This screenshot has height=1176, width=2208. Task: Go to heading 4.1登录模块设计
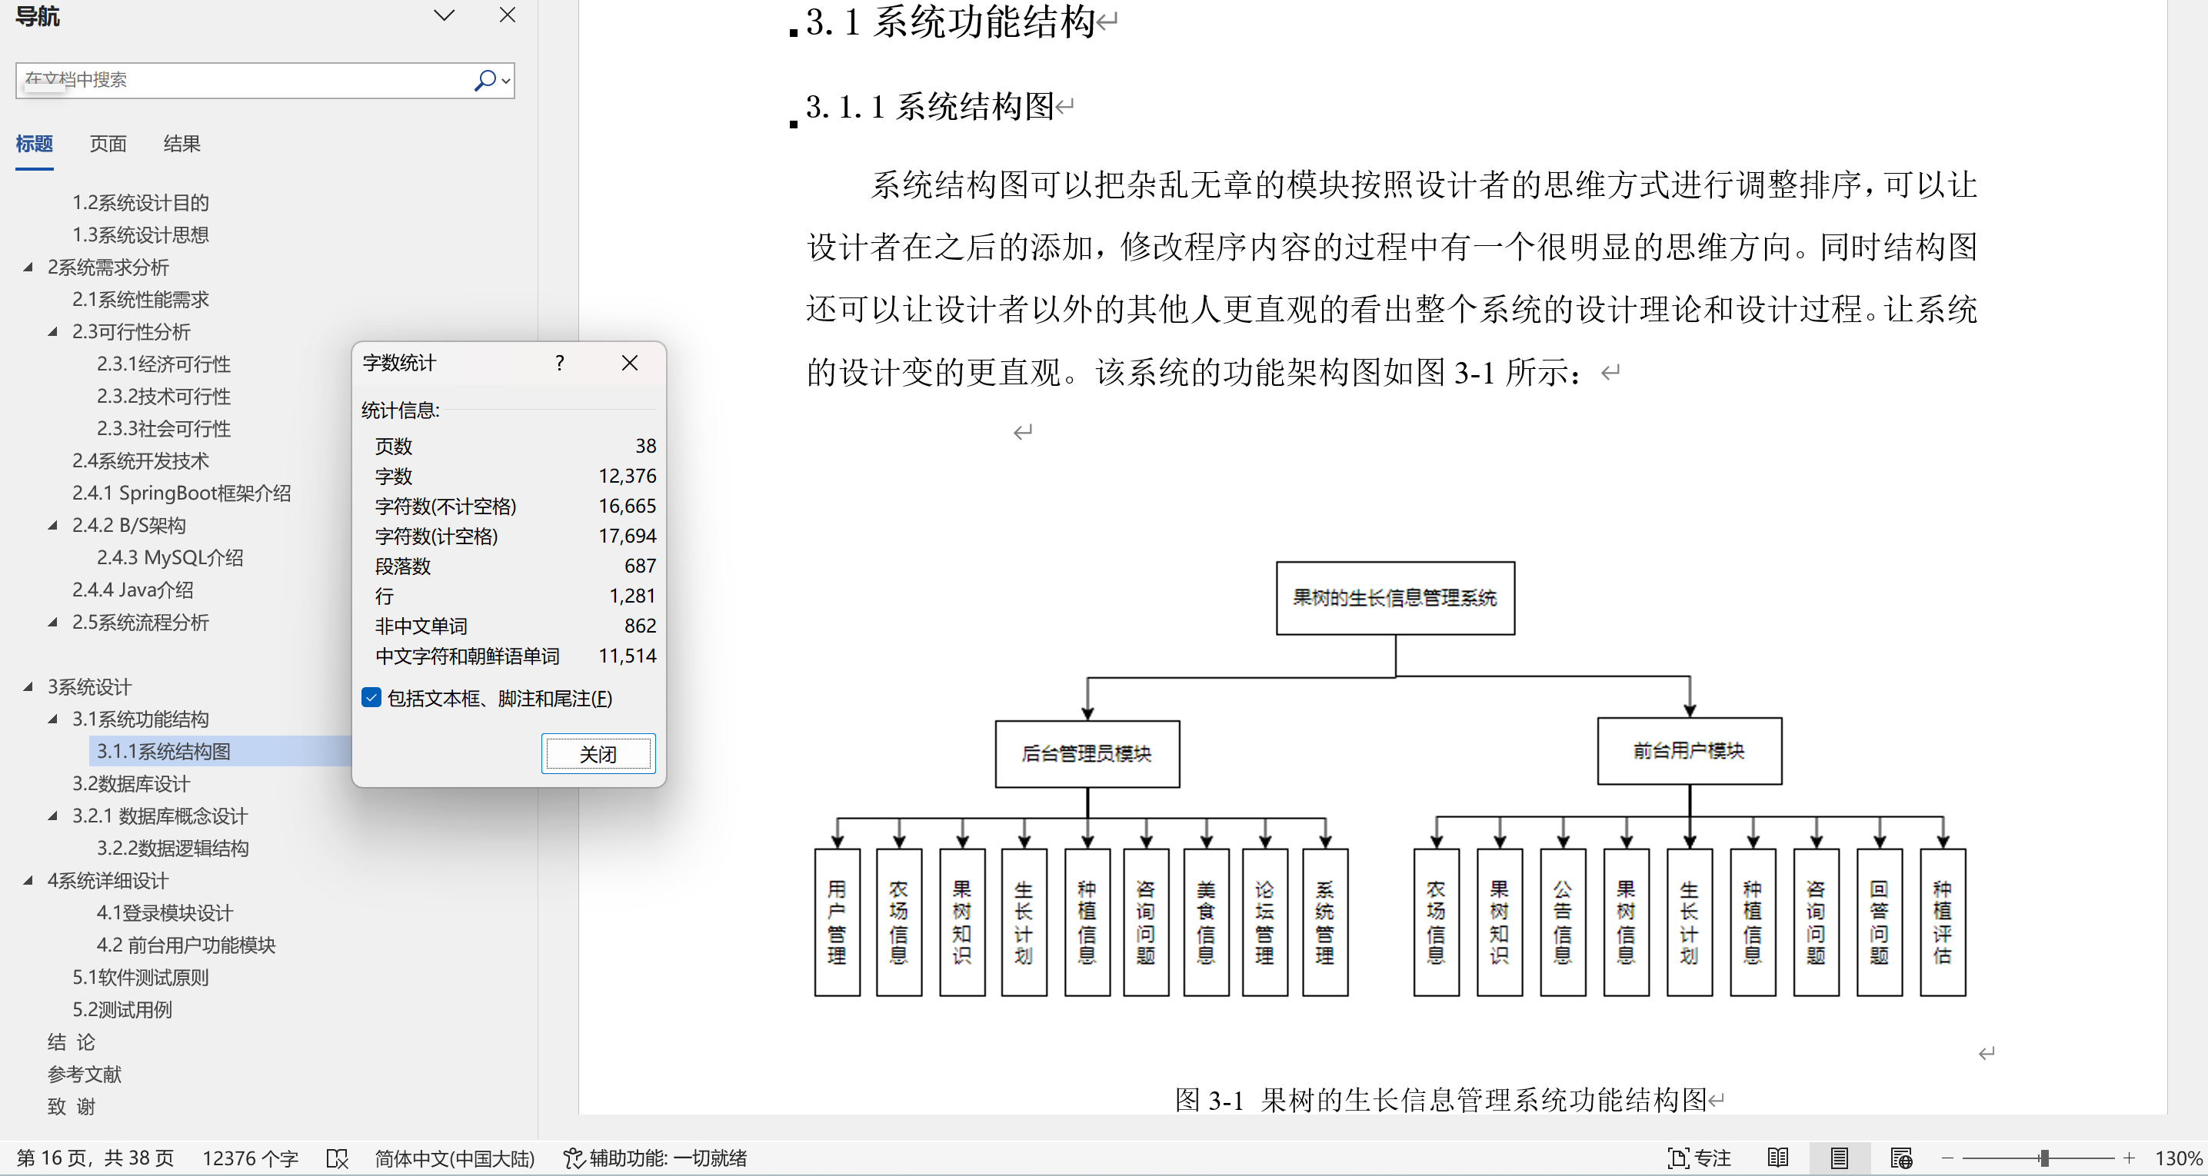pyautogui.click(x=165, y=913)
